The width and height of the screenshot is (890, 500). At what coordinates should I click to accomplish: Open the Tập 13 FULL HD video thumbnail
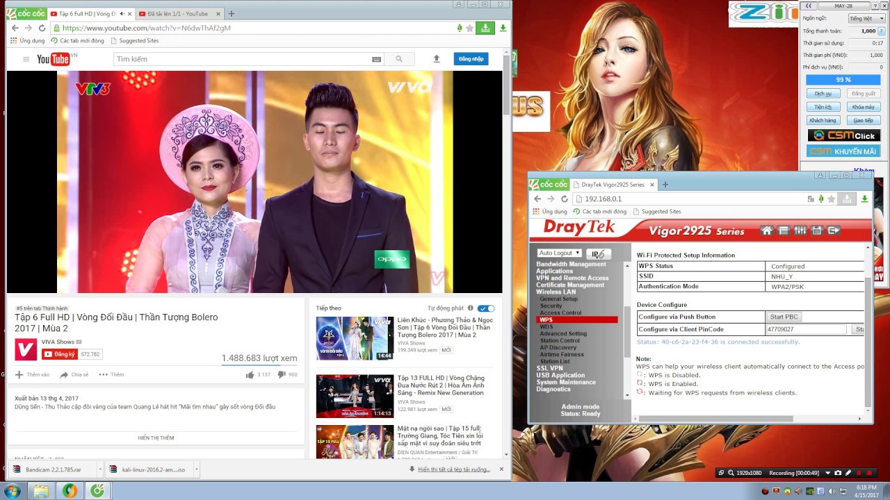pyautogui.click(x=355, y=396)
